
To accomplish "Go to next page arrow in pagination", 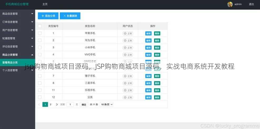I will (57, 105).
